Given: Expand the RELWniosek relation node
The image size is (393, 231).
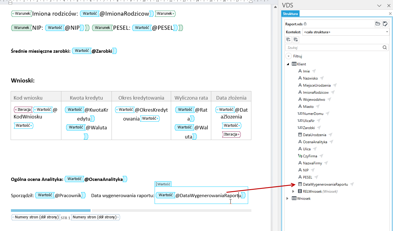Looking at the screenshot, I should tap(293, 191).
